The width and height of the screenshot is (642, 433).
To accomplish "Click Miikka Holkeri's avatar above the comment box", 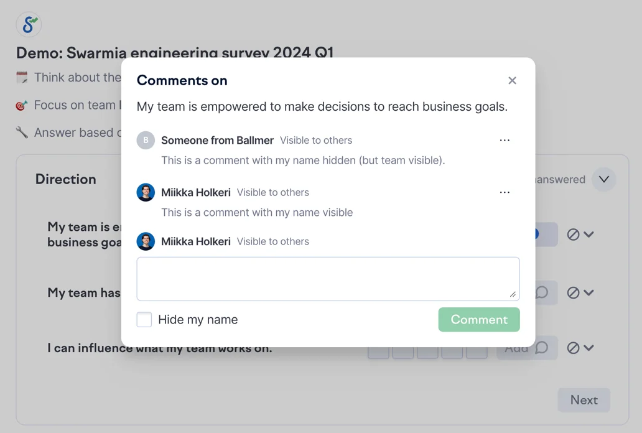I will point(146,241).
